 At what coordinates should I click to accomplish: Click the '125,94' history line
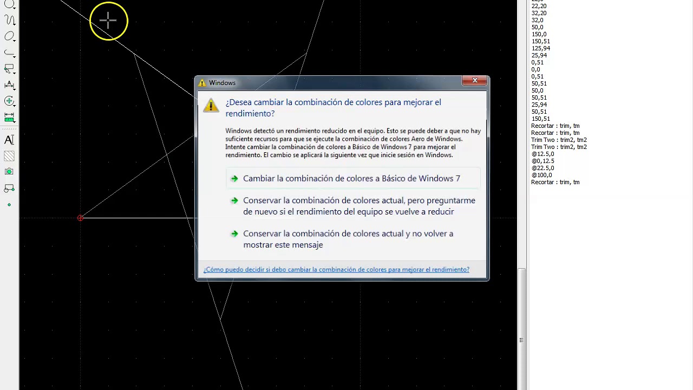(x=541, y=48)
